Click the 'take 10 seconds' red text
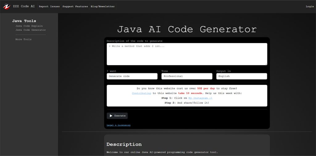The height and width of the screenshot is (156, 316). point(190,93)
